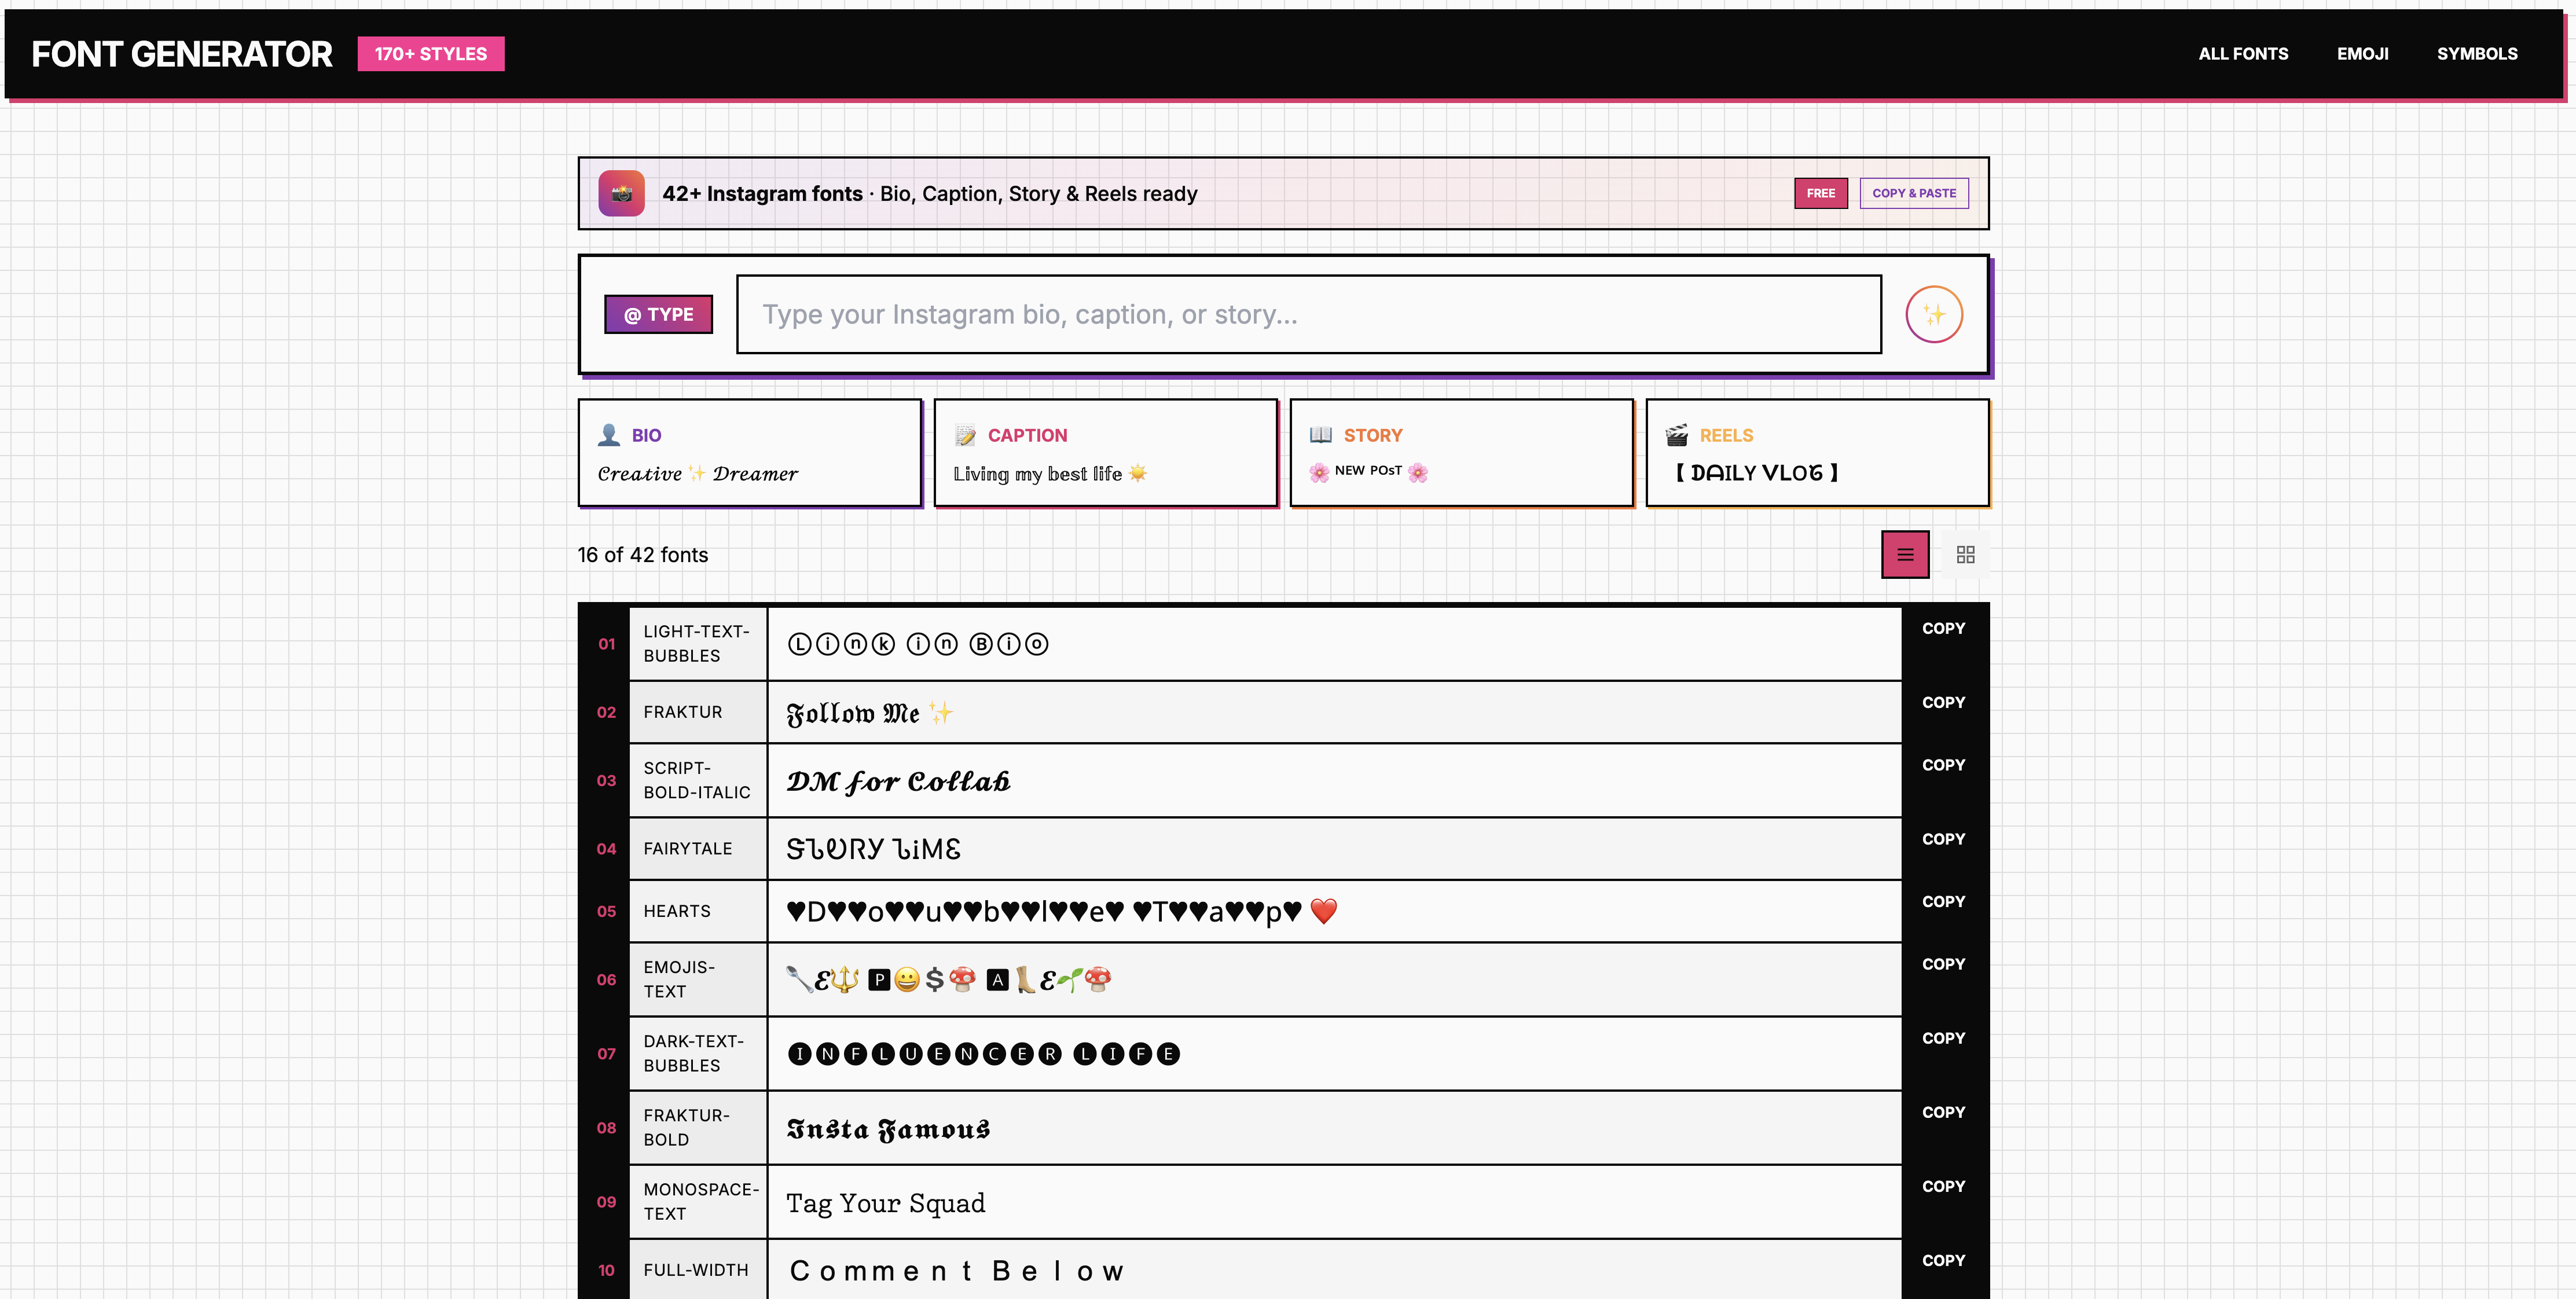Click the 170+ STYLES badge
Screen dimensions: 2576x1299
pos(430,54)
